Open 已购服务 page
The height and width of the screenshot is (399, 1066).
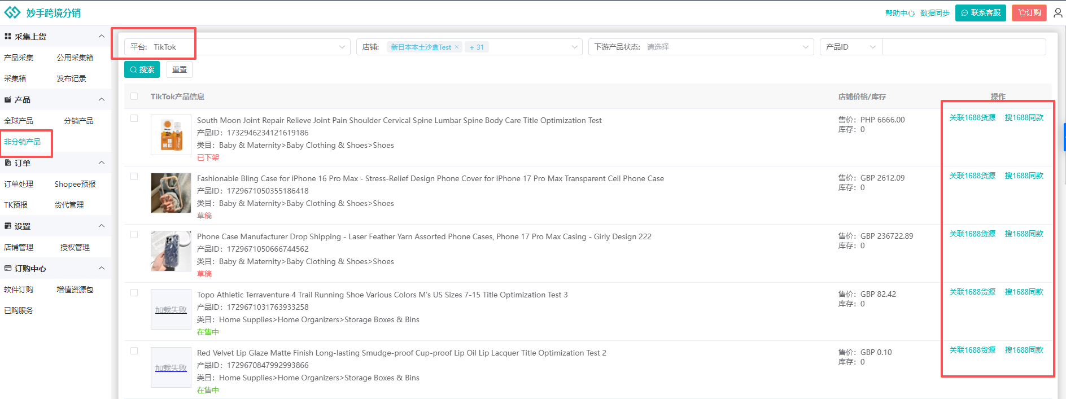click(x=19, y=310)
